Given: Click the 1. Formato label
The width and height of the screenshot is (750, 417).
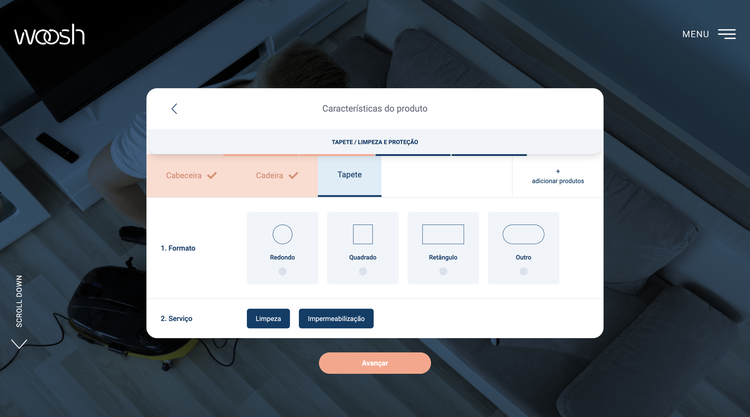Looking at the screenshot, I should click(178, 248).
